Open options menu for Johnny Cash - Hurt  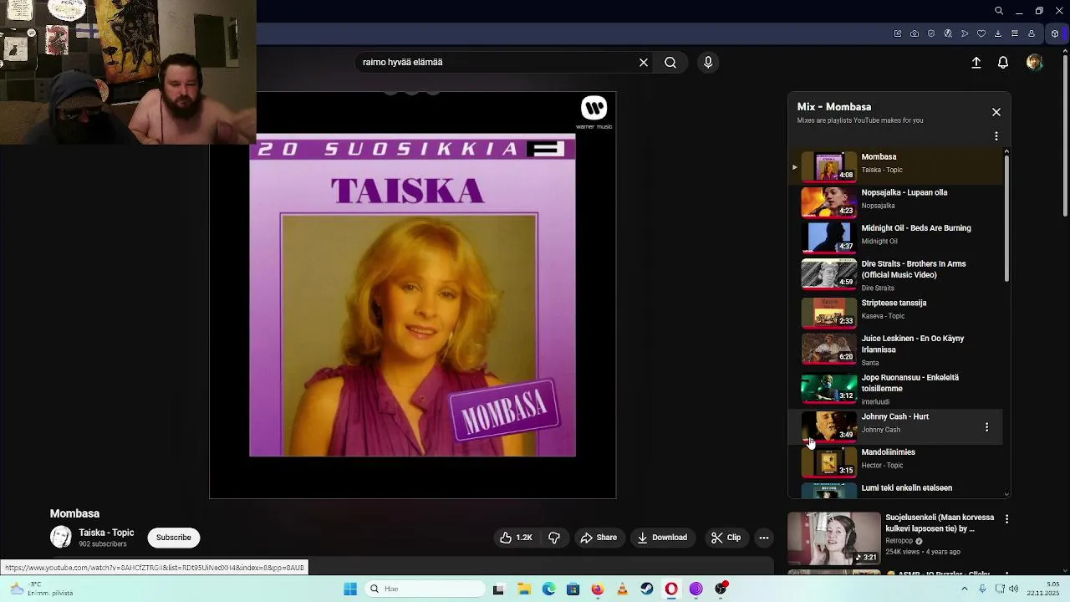[986, 427]
